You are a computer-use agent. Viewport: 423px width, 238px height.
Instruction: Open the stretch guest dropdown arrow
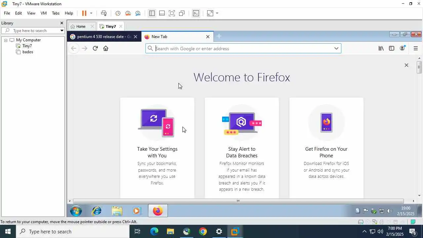217,13
